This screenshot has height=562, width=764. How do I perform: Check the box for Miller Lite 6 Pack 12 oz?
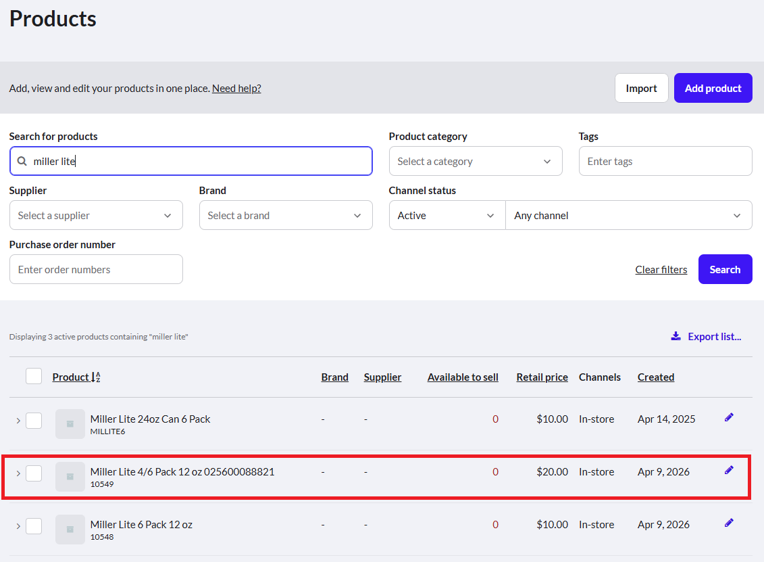[34, 526]
